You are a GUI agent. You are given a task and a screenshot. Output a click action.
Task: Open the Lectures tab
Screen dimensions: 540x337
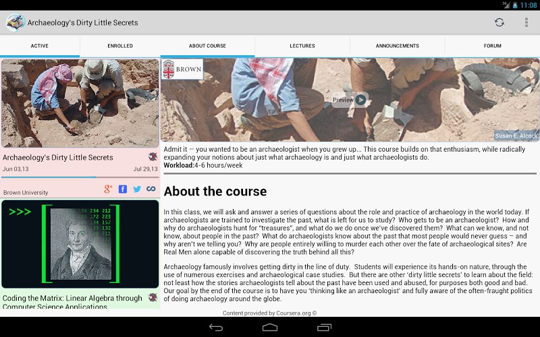tap(302, 46)
